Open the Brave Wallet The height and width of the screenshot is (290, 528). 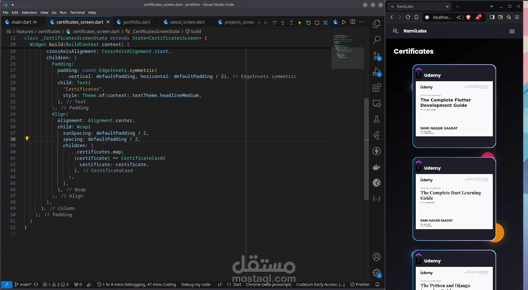[x=501, y=17]
